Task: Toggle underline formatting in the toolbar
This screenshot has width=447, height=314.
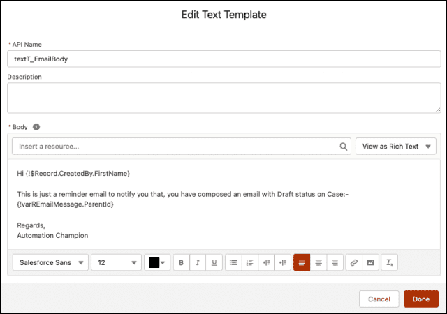Action: point(214,263)
